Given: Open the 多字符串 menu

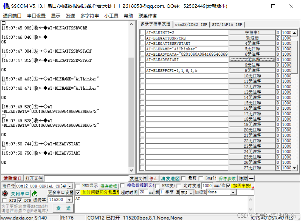Looking at the screenshot, I should (89, 16).
